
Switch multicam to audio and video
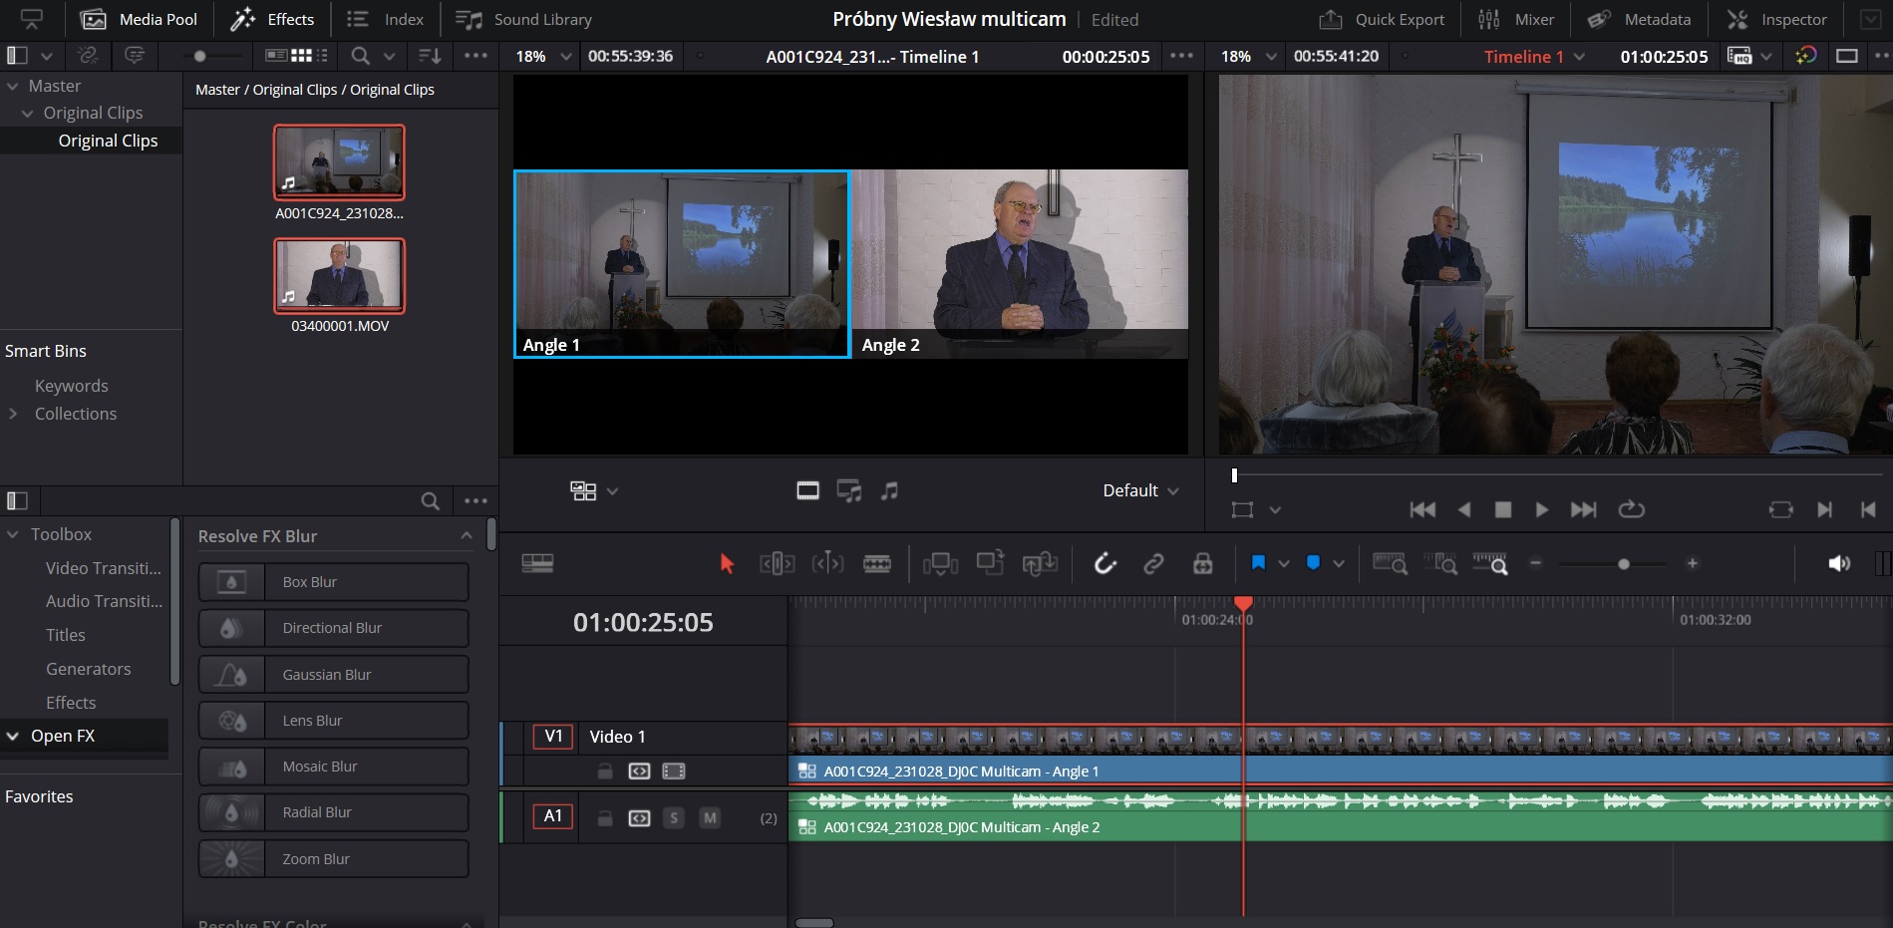coord(849,490)
